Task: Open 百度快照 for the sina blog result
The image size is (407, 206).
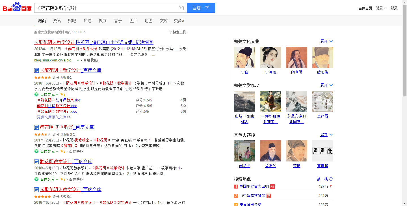Action: (x=90, y=60)
